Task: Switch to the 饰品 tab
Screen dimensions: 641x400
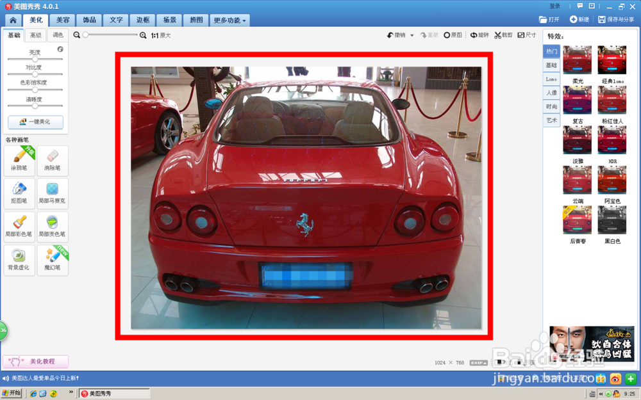Action: click(x=89, y=20)
